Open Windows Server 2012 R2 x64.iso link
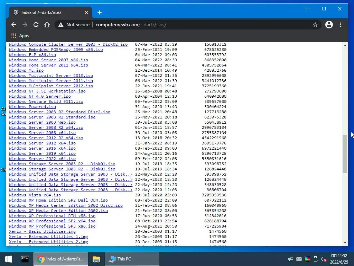The width and height of the screenshot is (354, 266). [x=46, y=138]
